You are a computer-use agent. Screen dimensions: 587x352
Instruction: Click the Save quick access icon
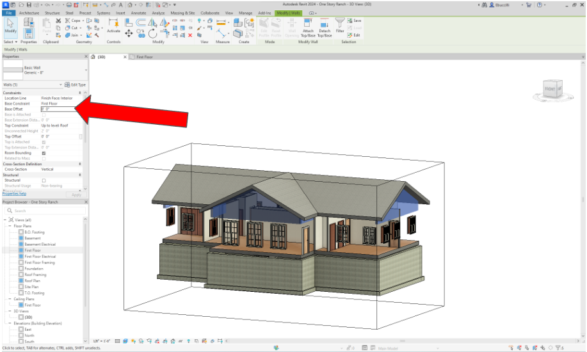[29, 5]
